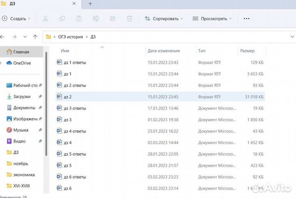Click the Share icon in toolbar

[113, 18]
